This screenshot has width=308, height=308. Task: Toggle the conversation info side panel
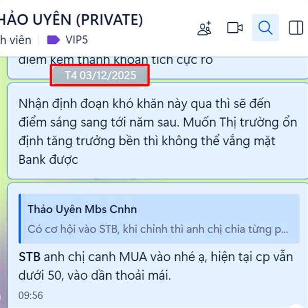[296, 28]
